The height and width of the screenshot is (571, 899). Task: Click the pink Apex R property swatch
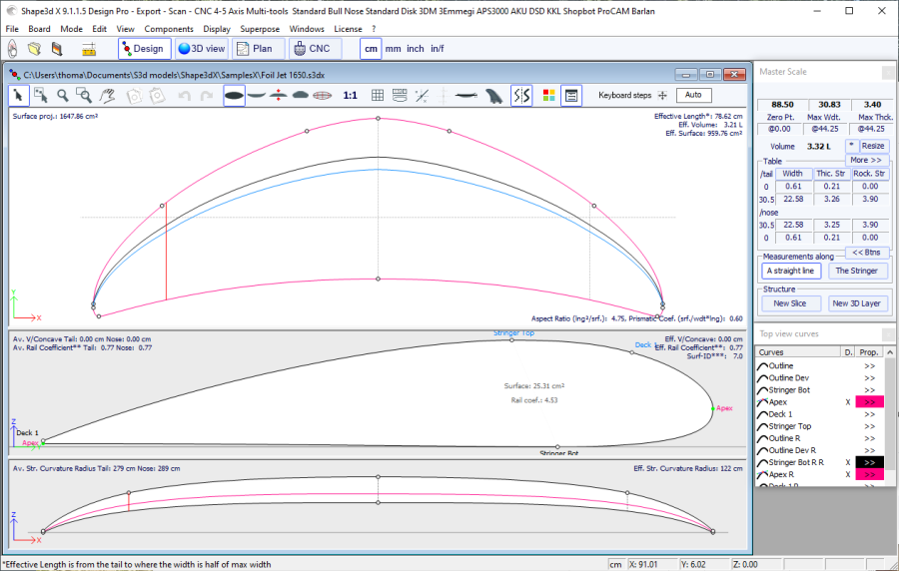point(869,475)
